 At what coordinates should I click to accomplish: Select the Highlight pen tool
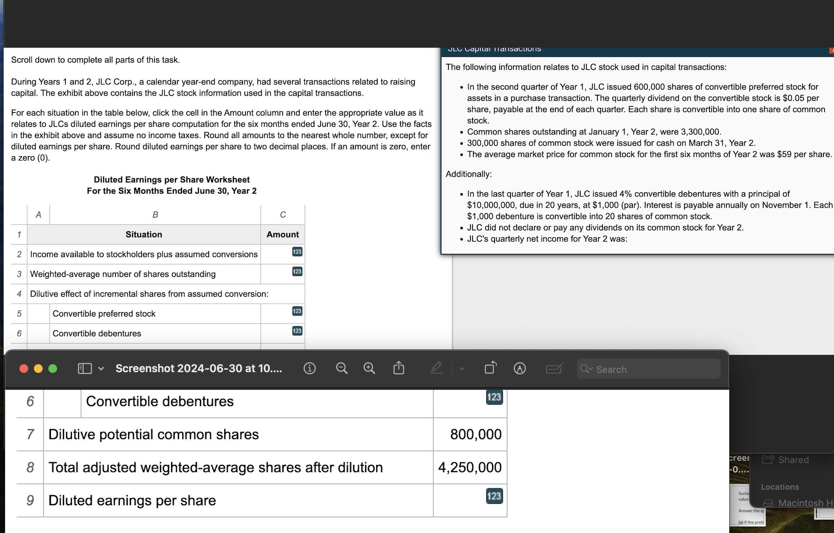[436, 368]
